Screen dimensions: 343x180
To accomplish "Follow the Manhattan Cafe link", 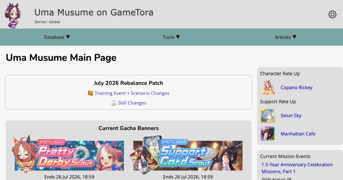I will point(298,134).
